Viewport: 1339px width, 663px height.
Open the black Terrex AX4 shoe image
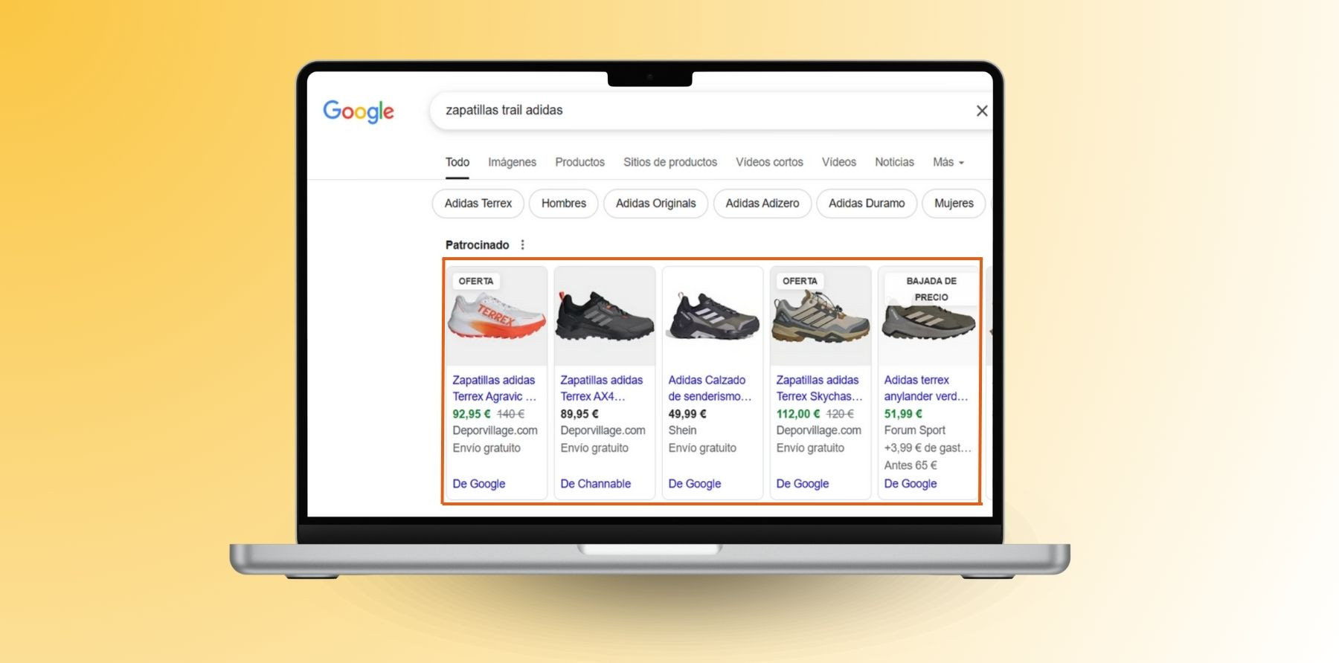(x=605, y=317)
